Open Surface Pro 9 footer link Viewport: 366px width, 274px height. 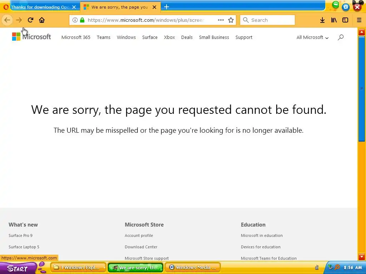(20, 235)
